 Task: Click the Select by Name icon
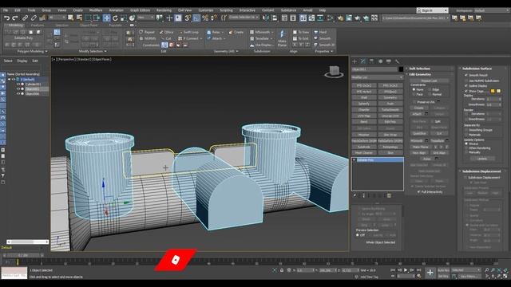click(79, 18)
